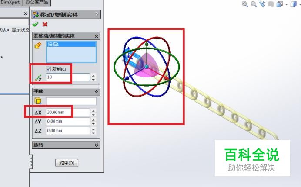Collapse the 平移 translate section
The image size is (301, 187).
coord(97,92)
